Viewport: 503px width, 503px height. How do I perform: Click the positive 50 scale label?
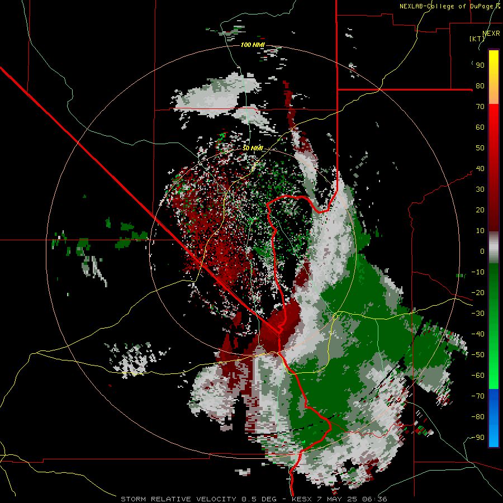coord(480,148)
